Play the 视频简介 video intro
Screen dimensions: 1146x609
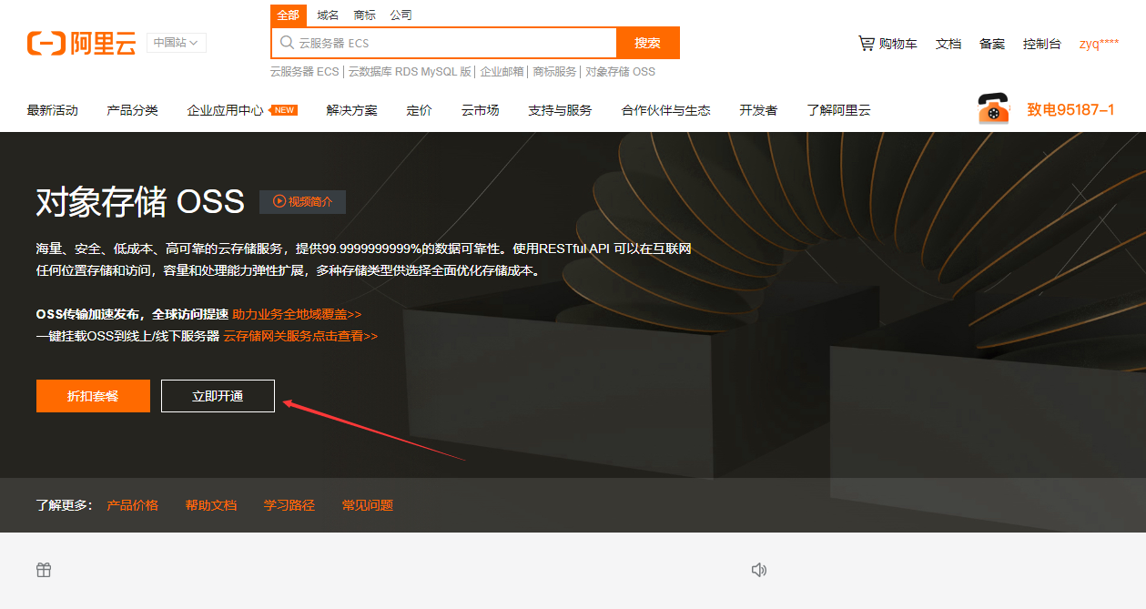click(302, 202)
